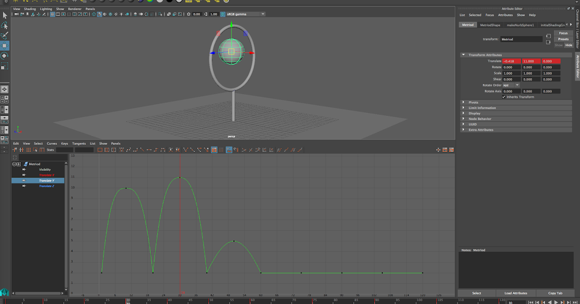
Task: Collapse the Transform Attributes section
Action: click(464, 55)
